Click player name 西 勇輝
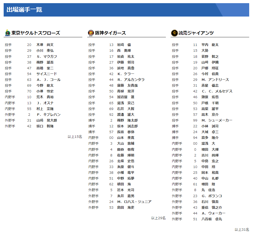This screenshot has width=256, height=236. click(124, 51)
